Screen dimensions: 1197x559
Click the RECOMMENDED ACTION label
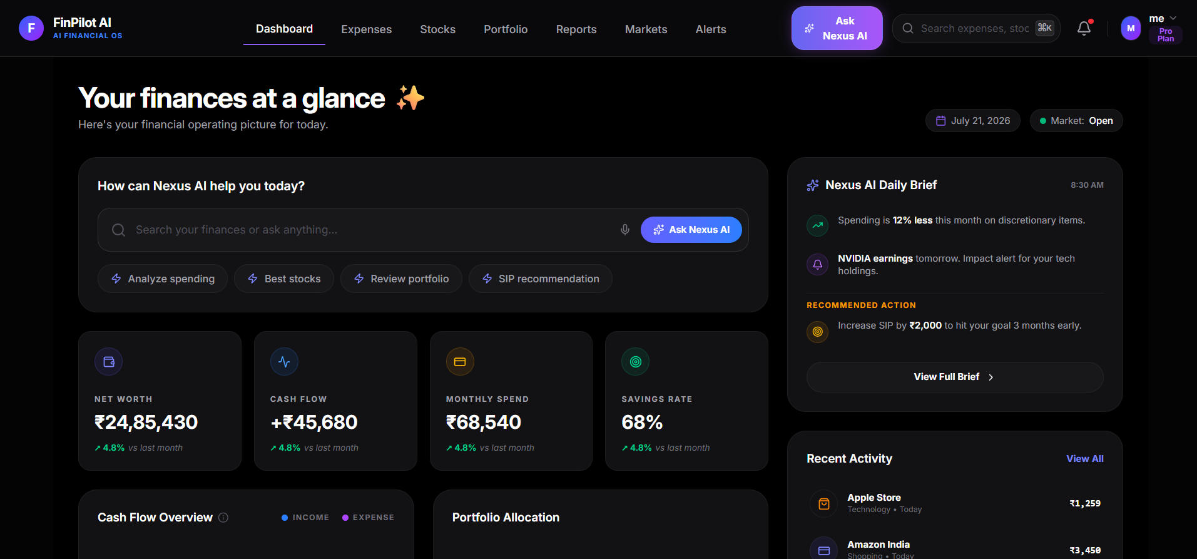click(861, 305)
